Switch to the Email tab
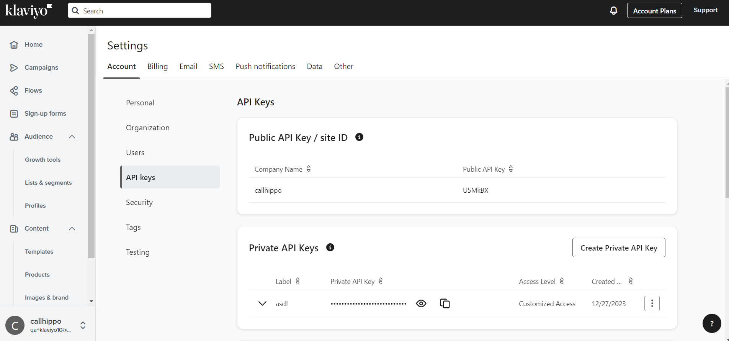729x341 pixels. point(188,66)
